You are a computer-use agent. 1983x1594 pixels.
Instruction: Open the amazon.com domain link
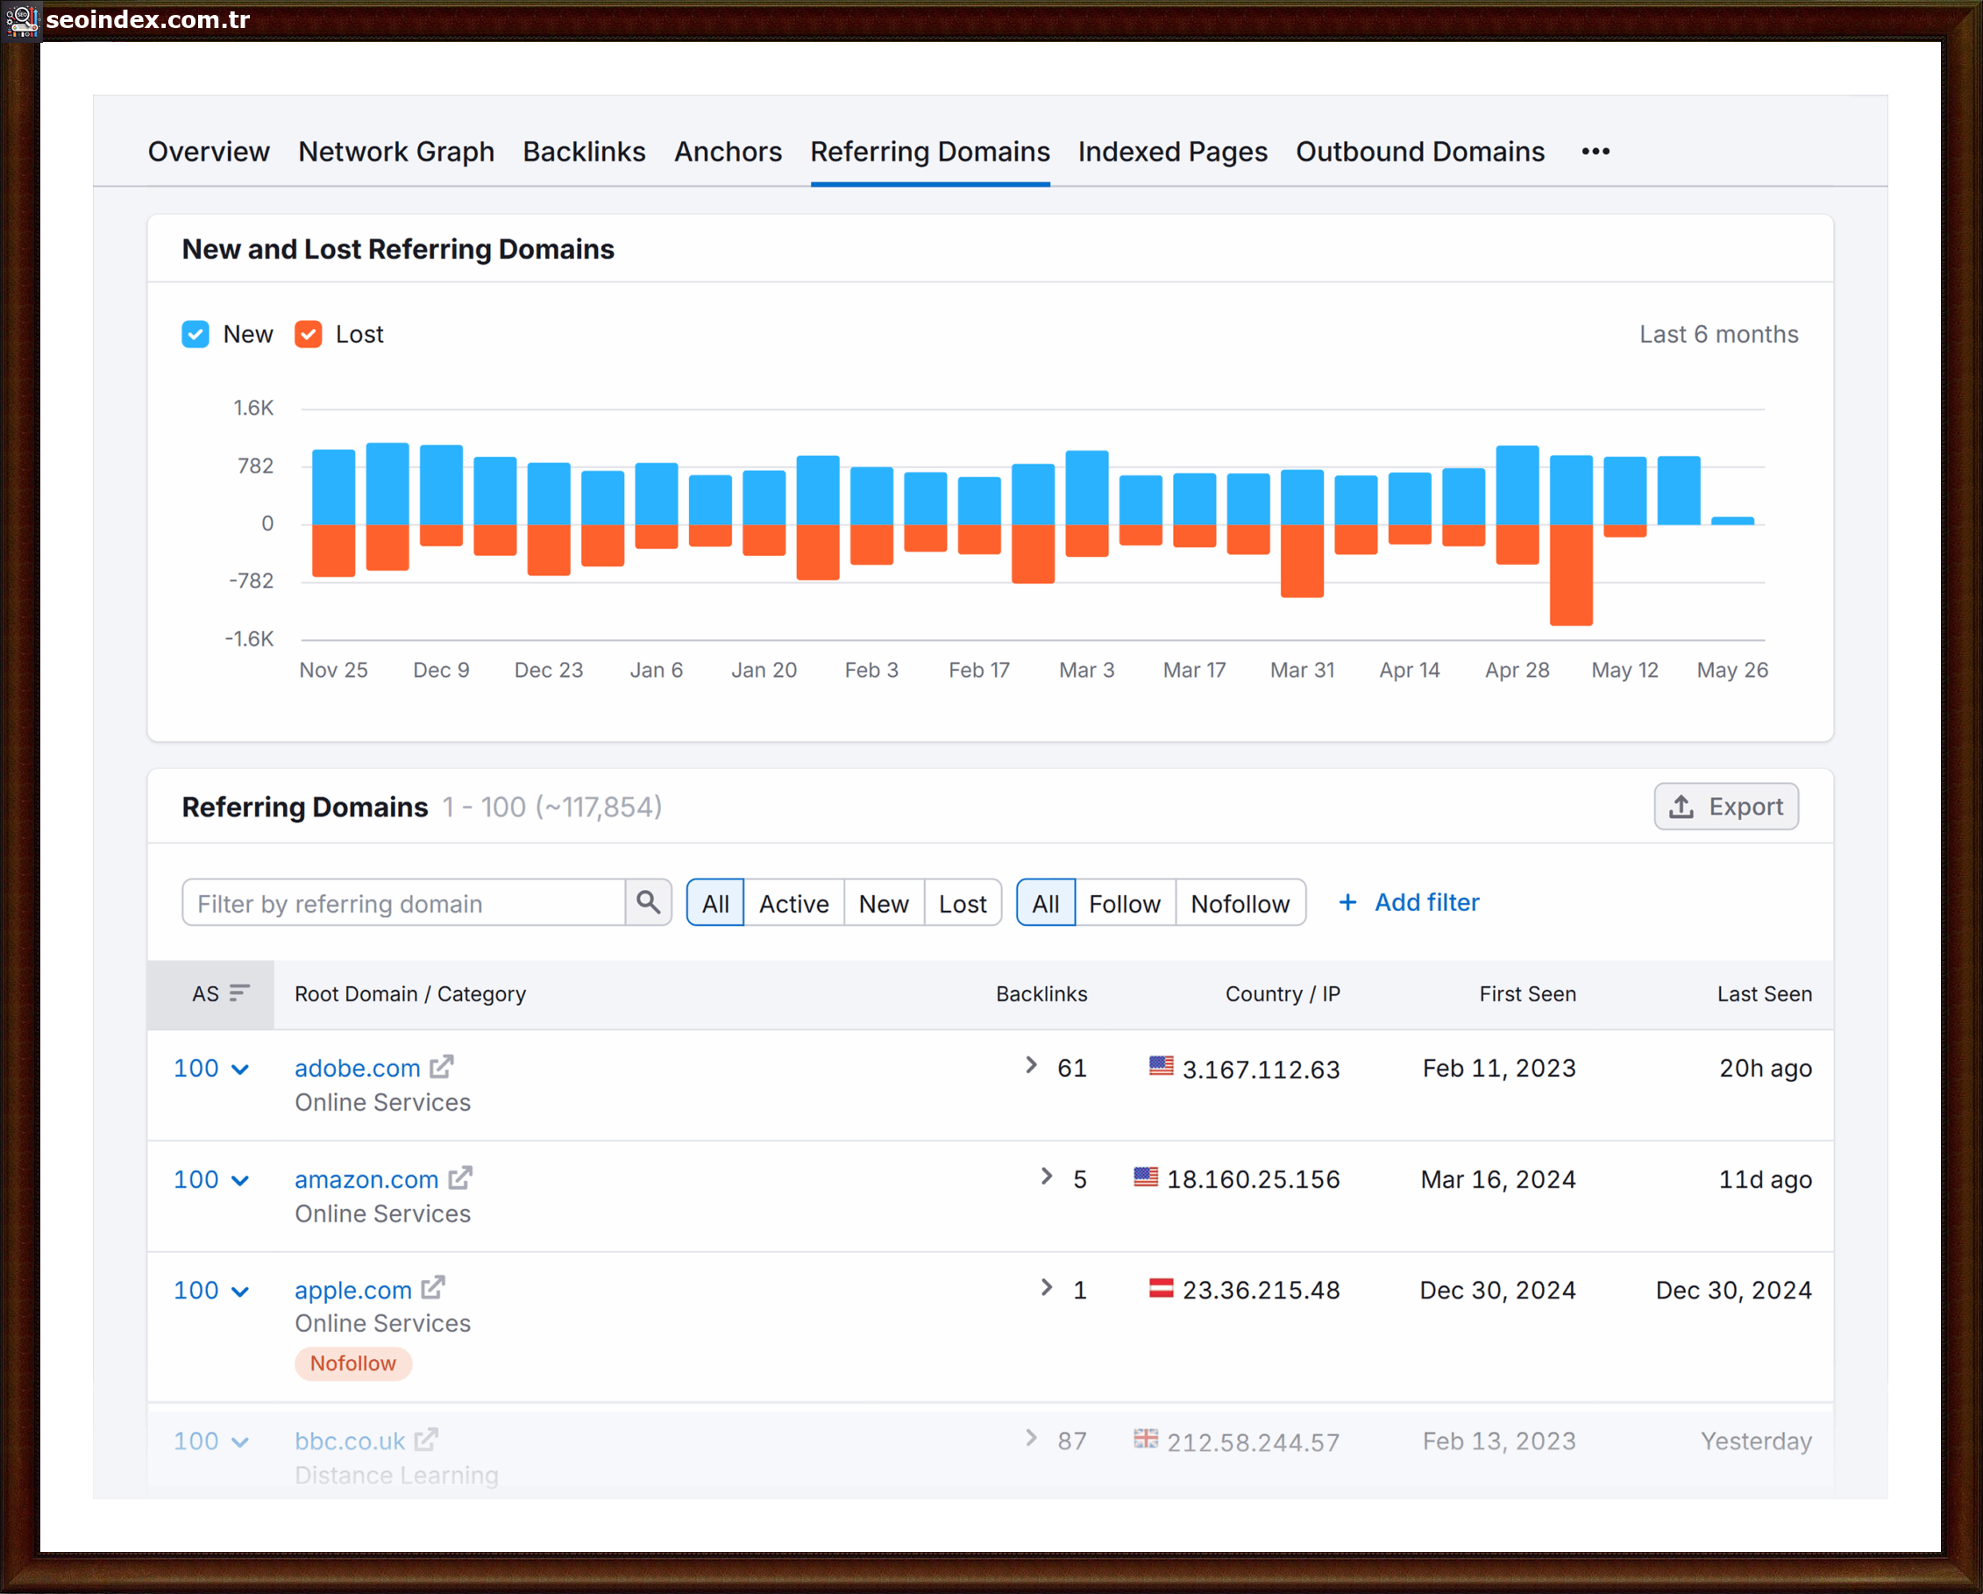coord(366,1179)
